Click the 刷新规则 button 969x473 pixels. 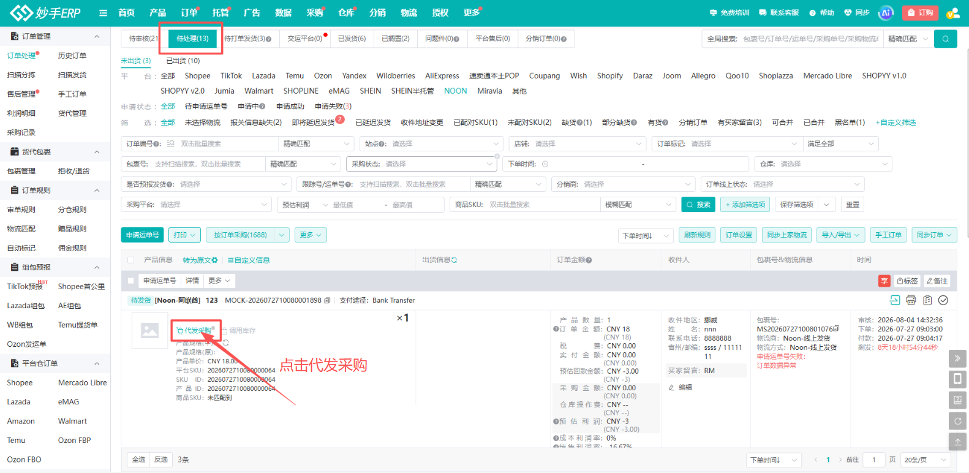coord(697,235)
